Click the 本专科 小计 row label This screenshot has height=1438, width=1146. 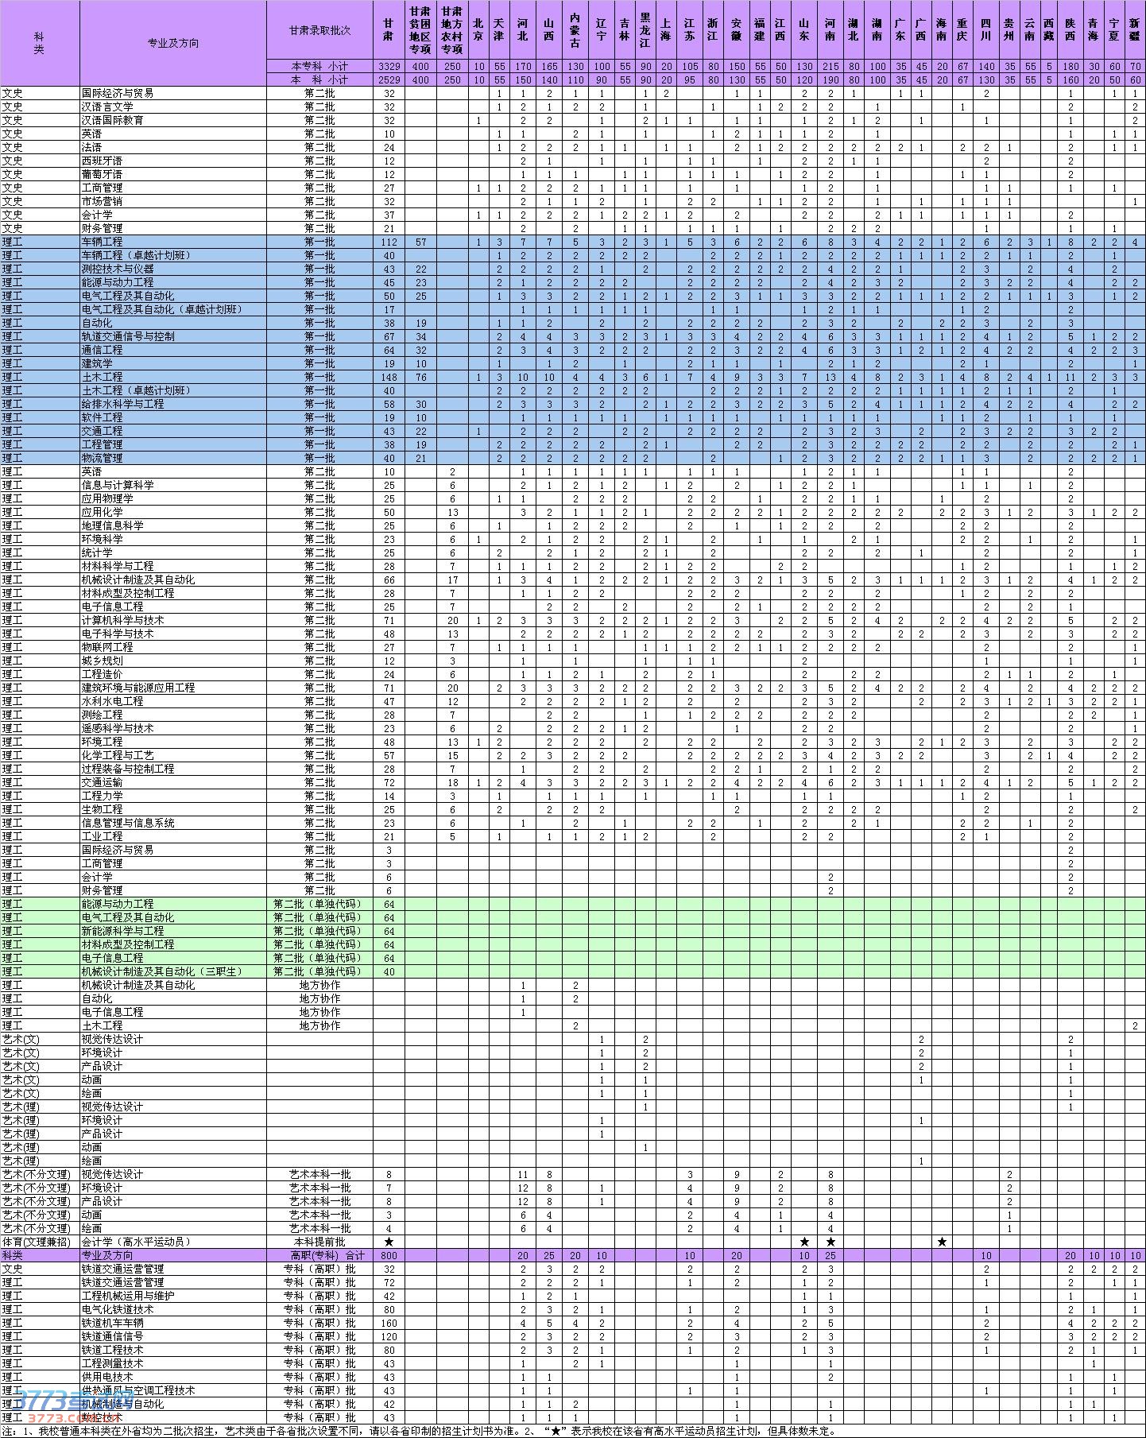319,66
